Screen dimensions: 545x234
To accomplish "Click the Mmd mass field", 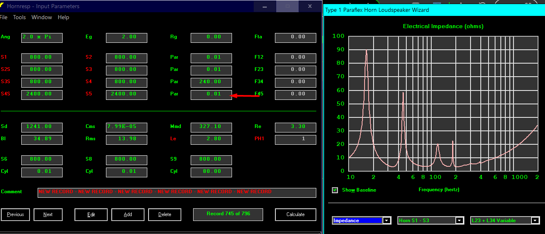I will tap(211, 128).
